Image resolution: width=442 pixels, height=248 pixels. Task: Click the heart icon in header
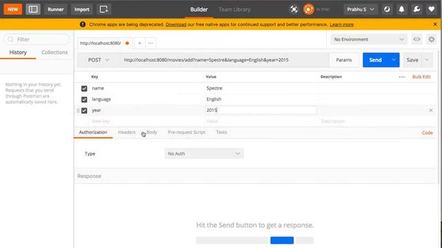coord(431,9)
